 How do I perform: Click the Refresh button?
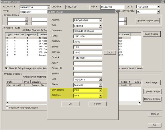(155, 114)
